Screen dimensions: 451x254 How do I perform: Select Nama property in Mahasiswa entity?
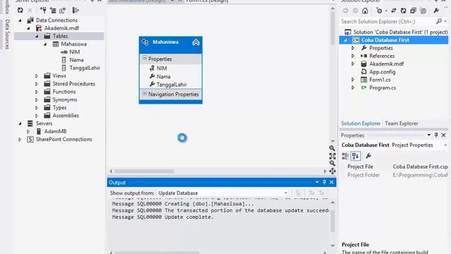tap(163, 77)
